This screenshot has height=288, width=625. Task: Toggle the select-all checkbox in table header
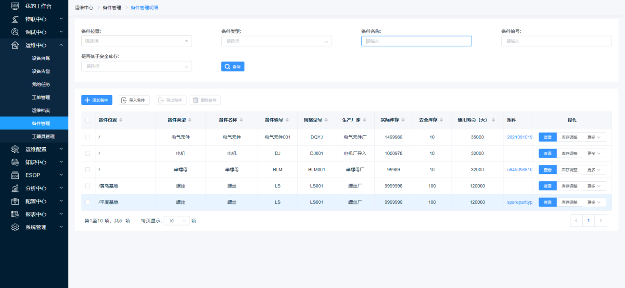pyautogui.click(x=88, y=120)
